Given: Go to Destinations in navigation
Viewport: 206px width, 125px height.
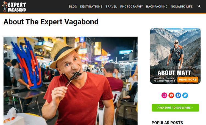Looking at the screenshot, I should 91,7.
